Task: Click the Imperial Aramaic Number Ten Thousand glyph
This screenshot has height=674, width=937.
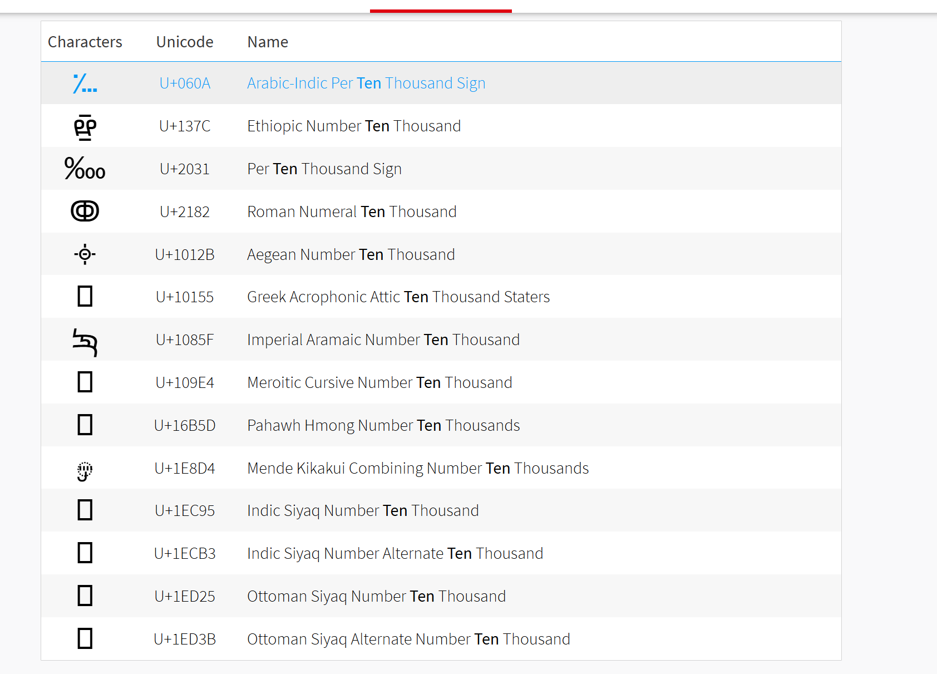Action: point(85,341)
